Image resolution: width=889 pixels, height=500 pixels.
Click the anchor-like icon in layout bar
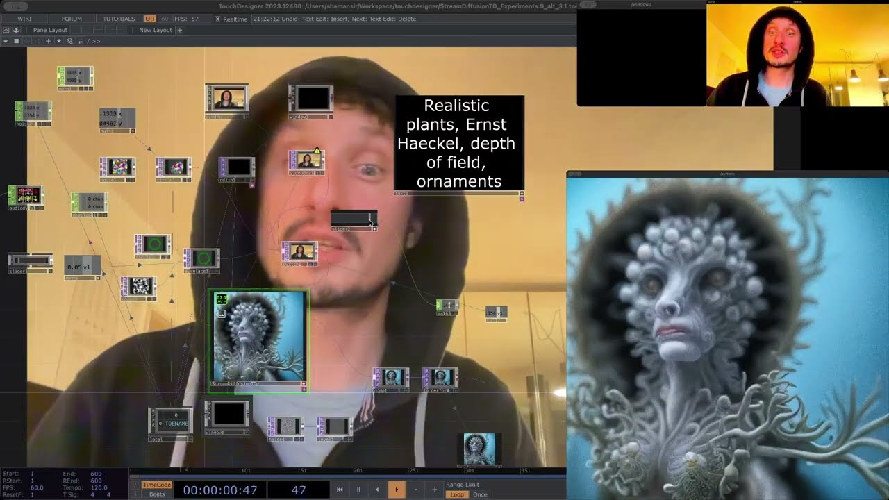point(17,31)
